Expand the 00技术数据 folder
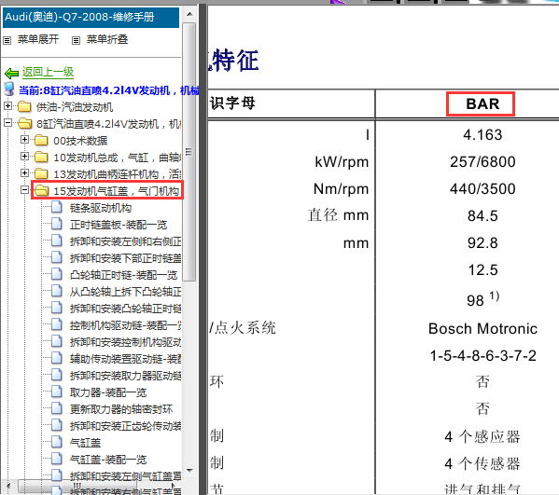The image size is (559, 495). pyautogui.click(x=24, y=139)
